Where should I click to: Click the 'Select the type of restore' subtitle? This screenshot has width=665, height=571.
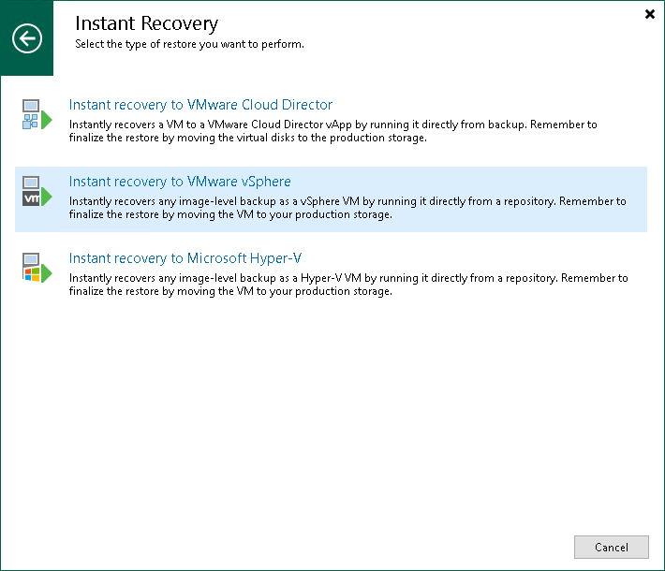pos(189,44)
